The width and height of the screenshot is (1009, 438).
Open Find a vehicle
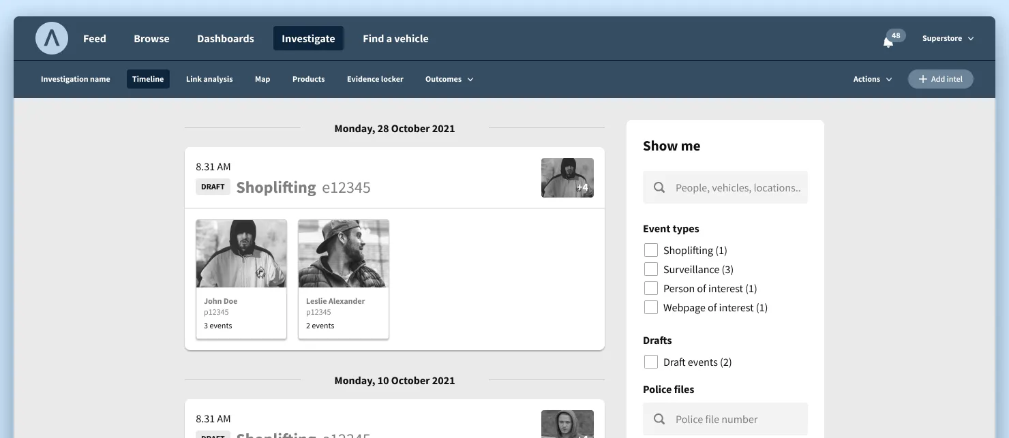click(x=395, y=39)
